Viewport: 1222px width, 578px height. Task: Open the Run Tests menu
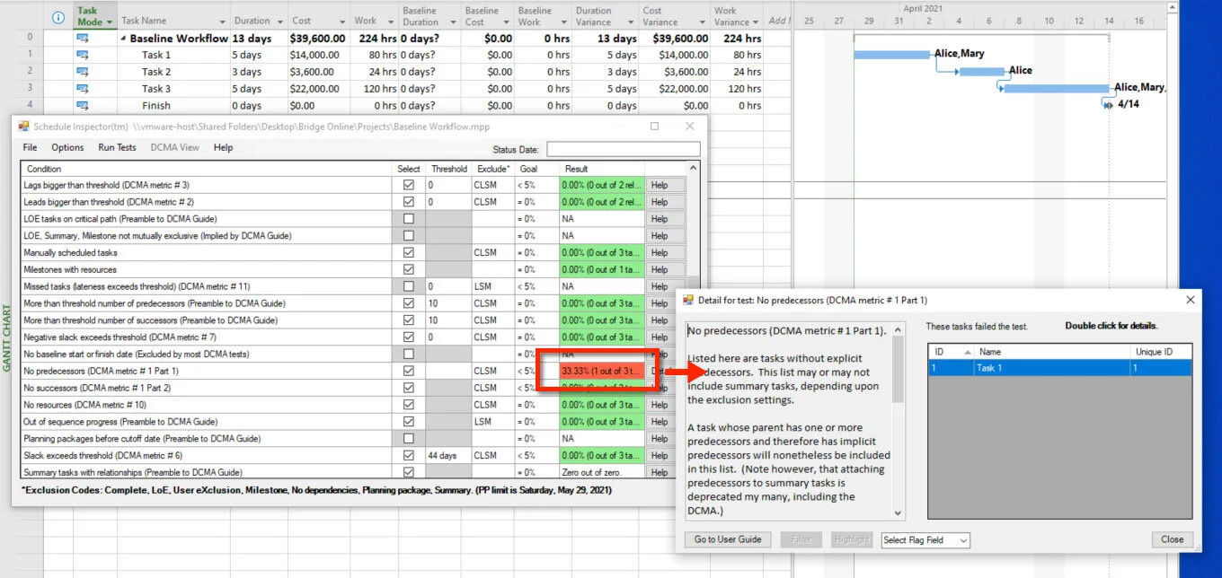coord(116,146)
